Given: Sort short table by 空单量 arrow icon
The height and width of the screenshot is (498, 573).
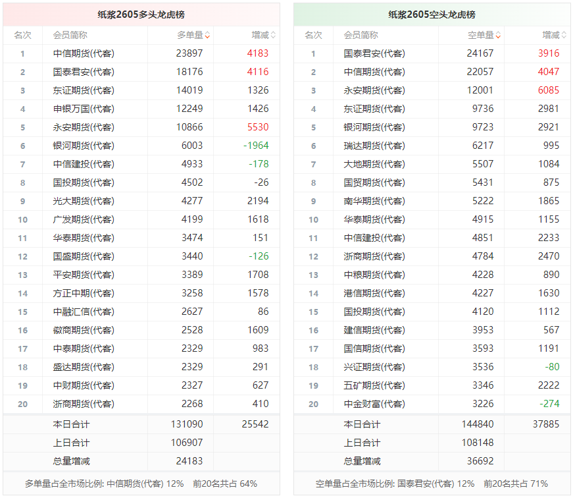Looking at the screenshot, I should (499, 36).
